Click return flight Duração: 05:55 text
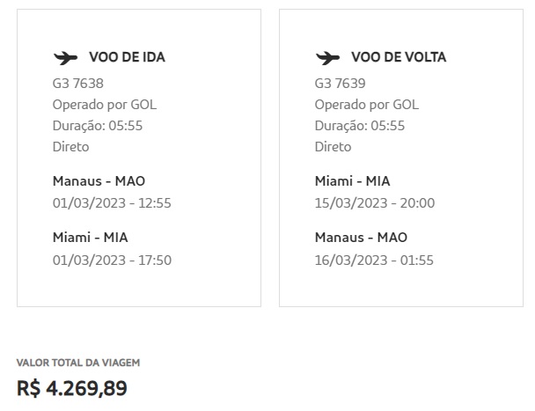This screenshot has height=411, width=535. (360, 126)
